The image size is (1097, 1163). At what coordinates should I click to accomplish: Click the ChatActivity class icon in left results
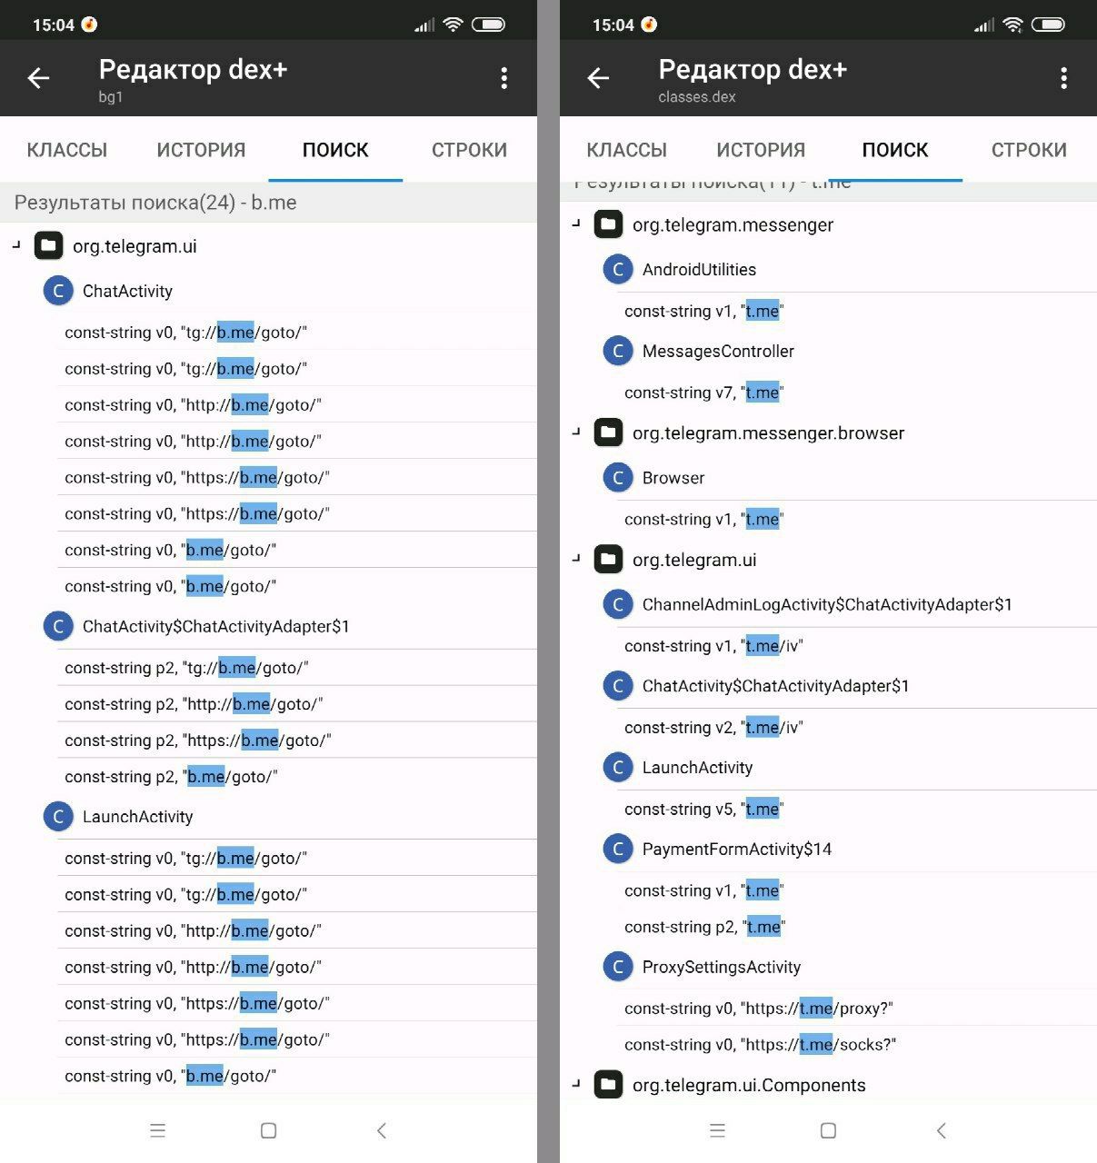click(x=58, y=291)
